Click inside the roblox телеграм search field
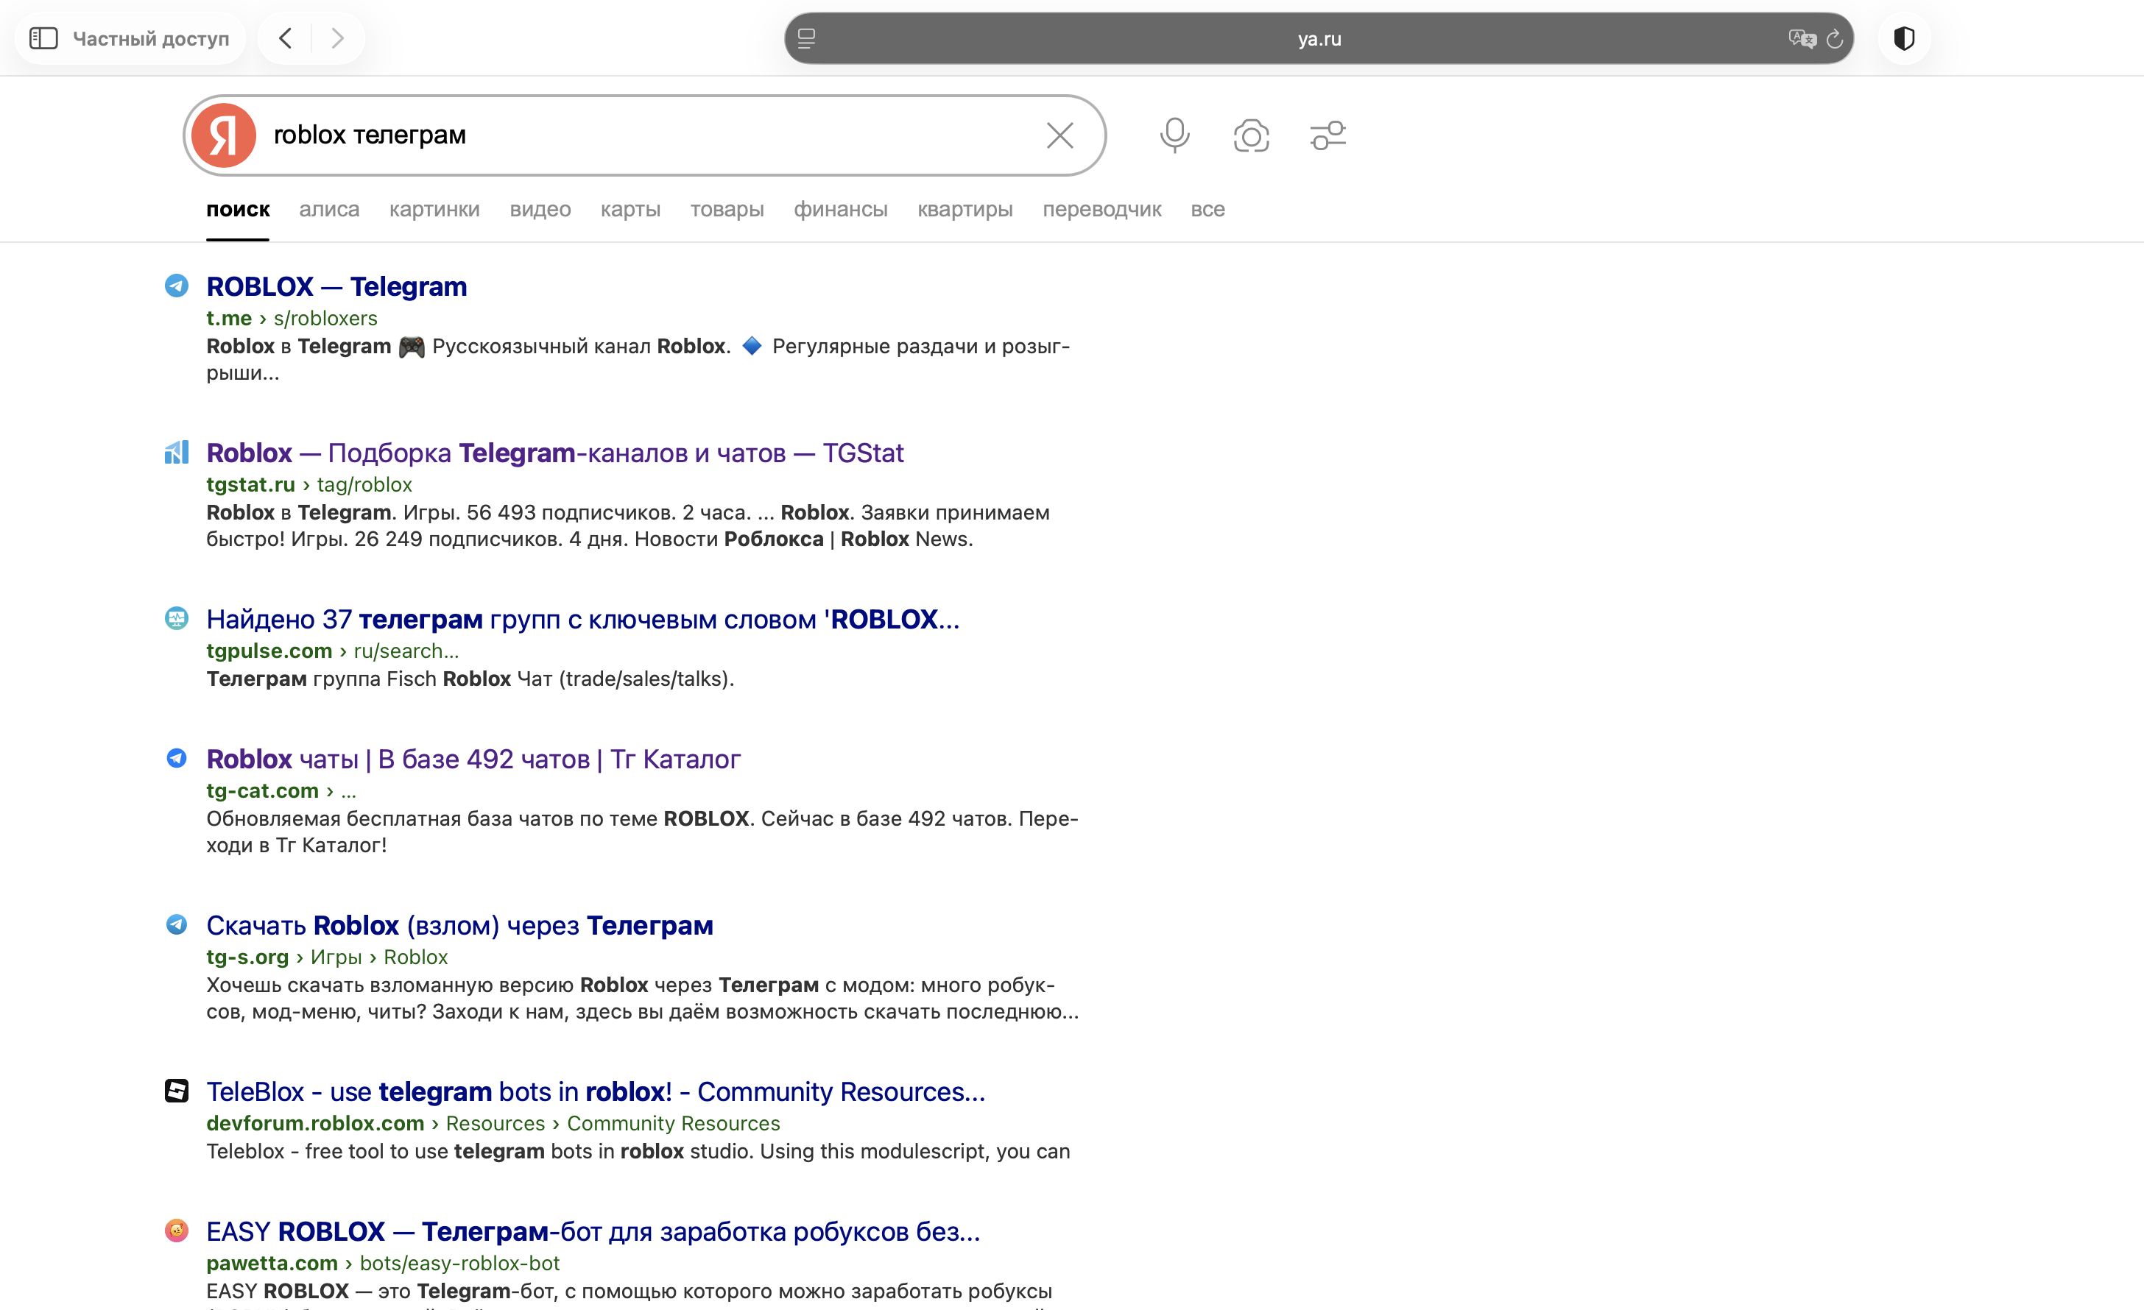The image size is (2144, 1310). click(x=644, y=135)
